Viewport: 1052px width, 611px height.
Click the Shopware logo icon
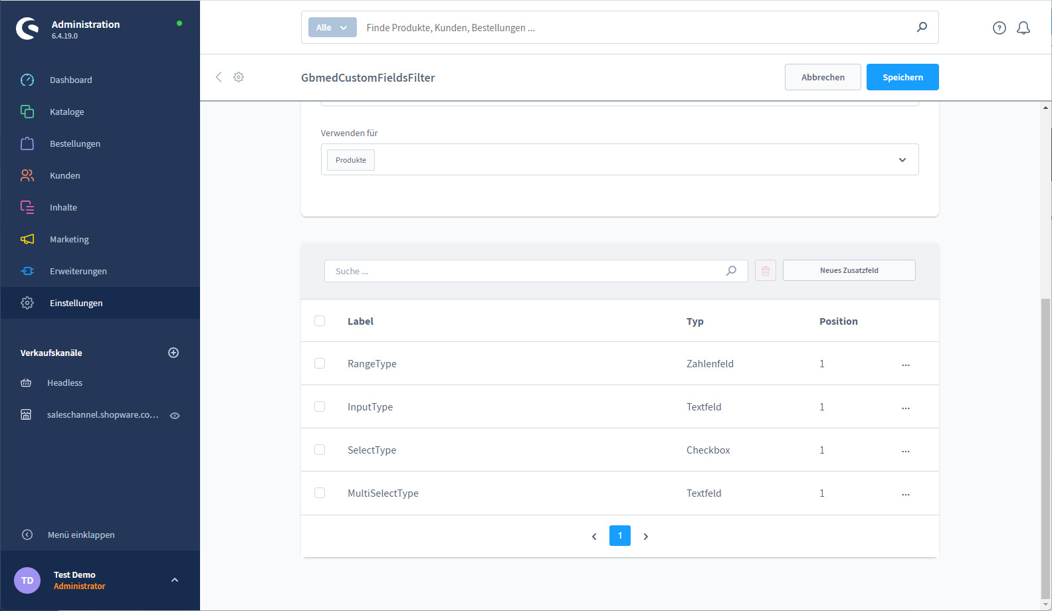pos(27,29)
